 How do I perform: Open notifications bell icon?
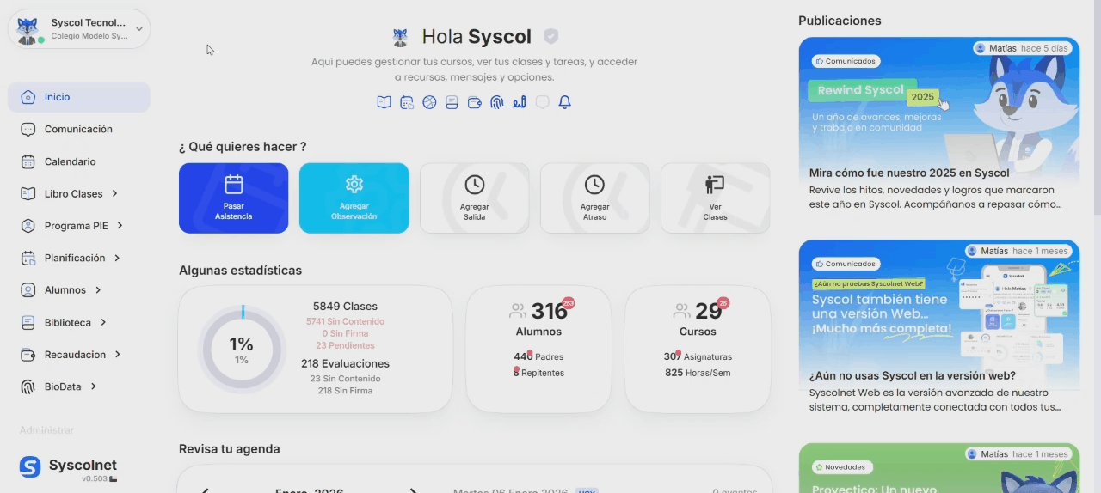[x=564, y=102]
